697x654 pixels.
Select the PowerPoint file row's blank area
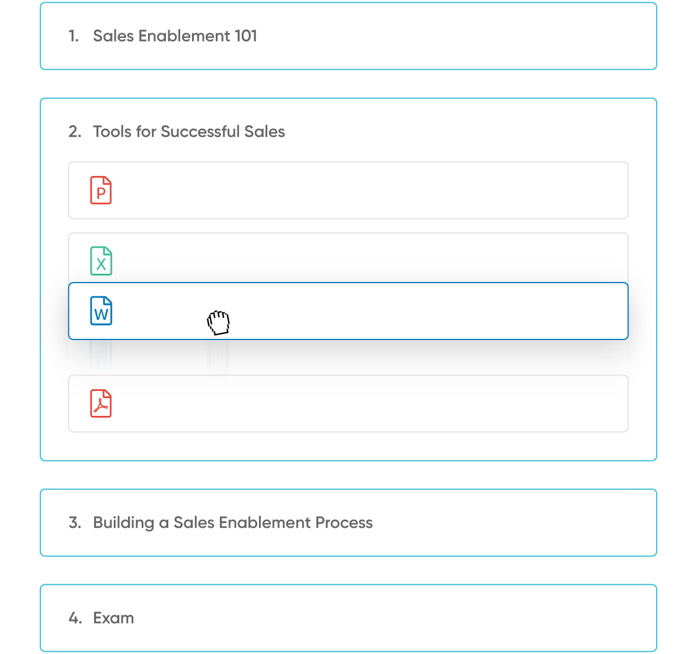point(369,190)
